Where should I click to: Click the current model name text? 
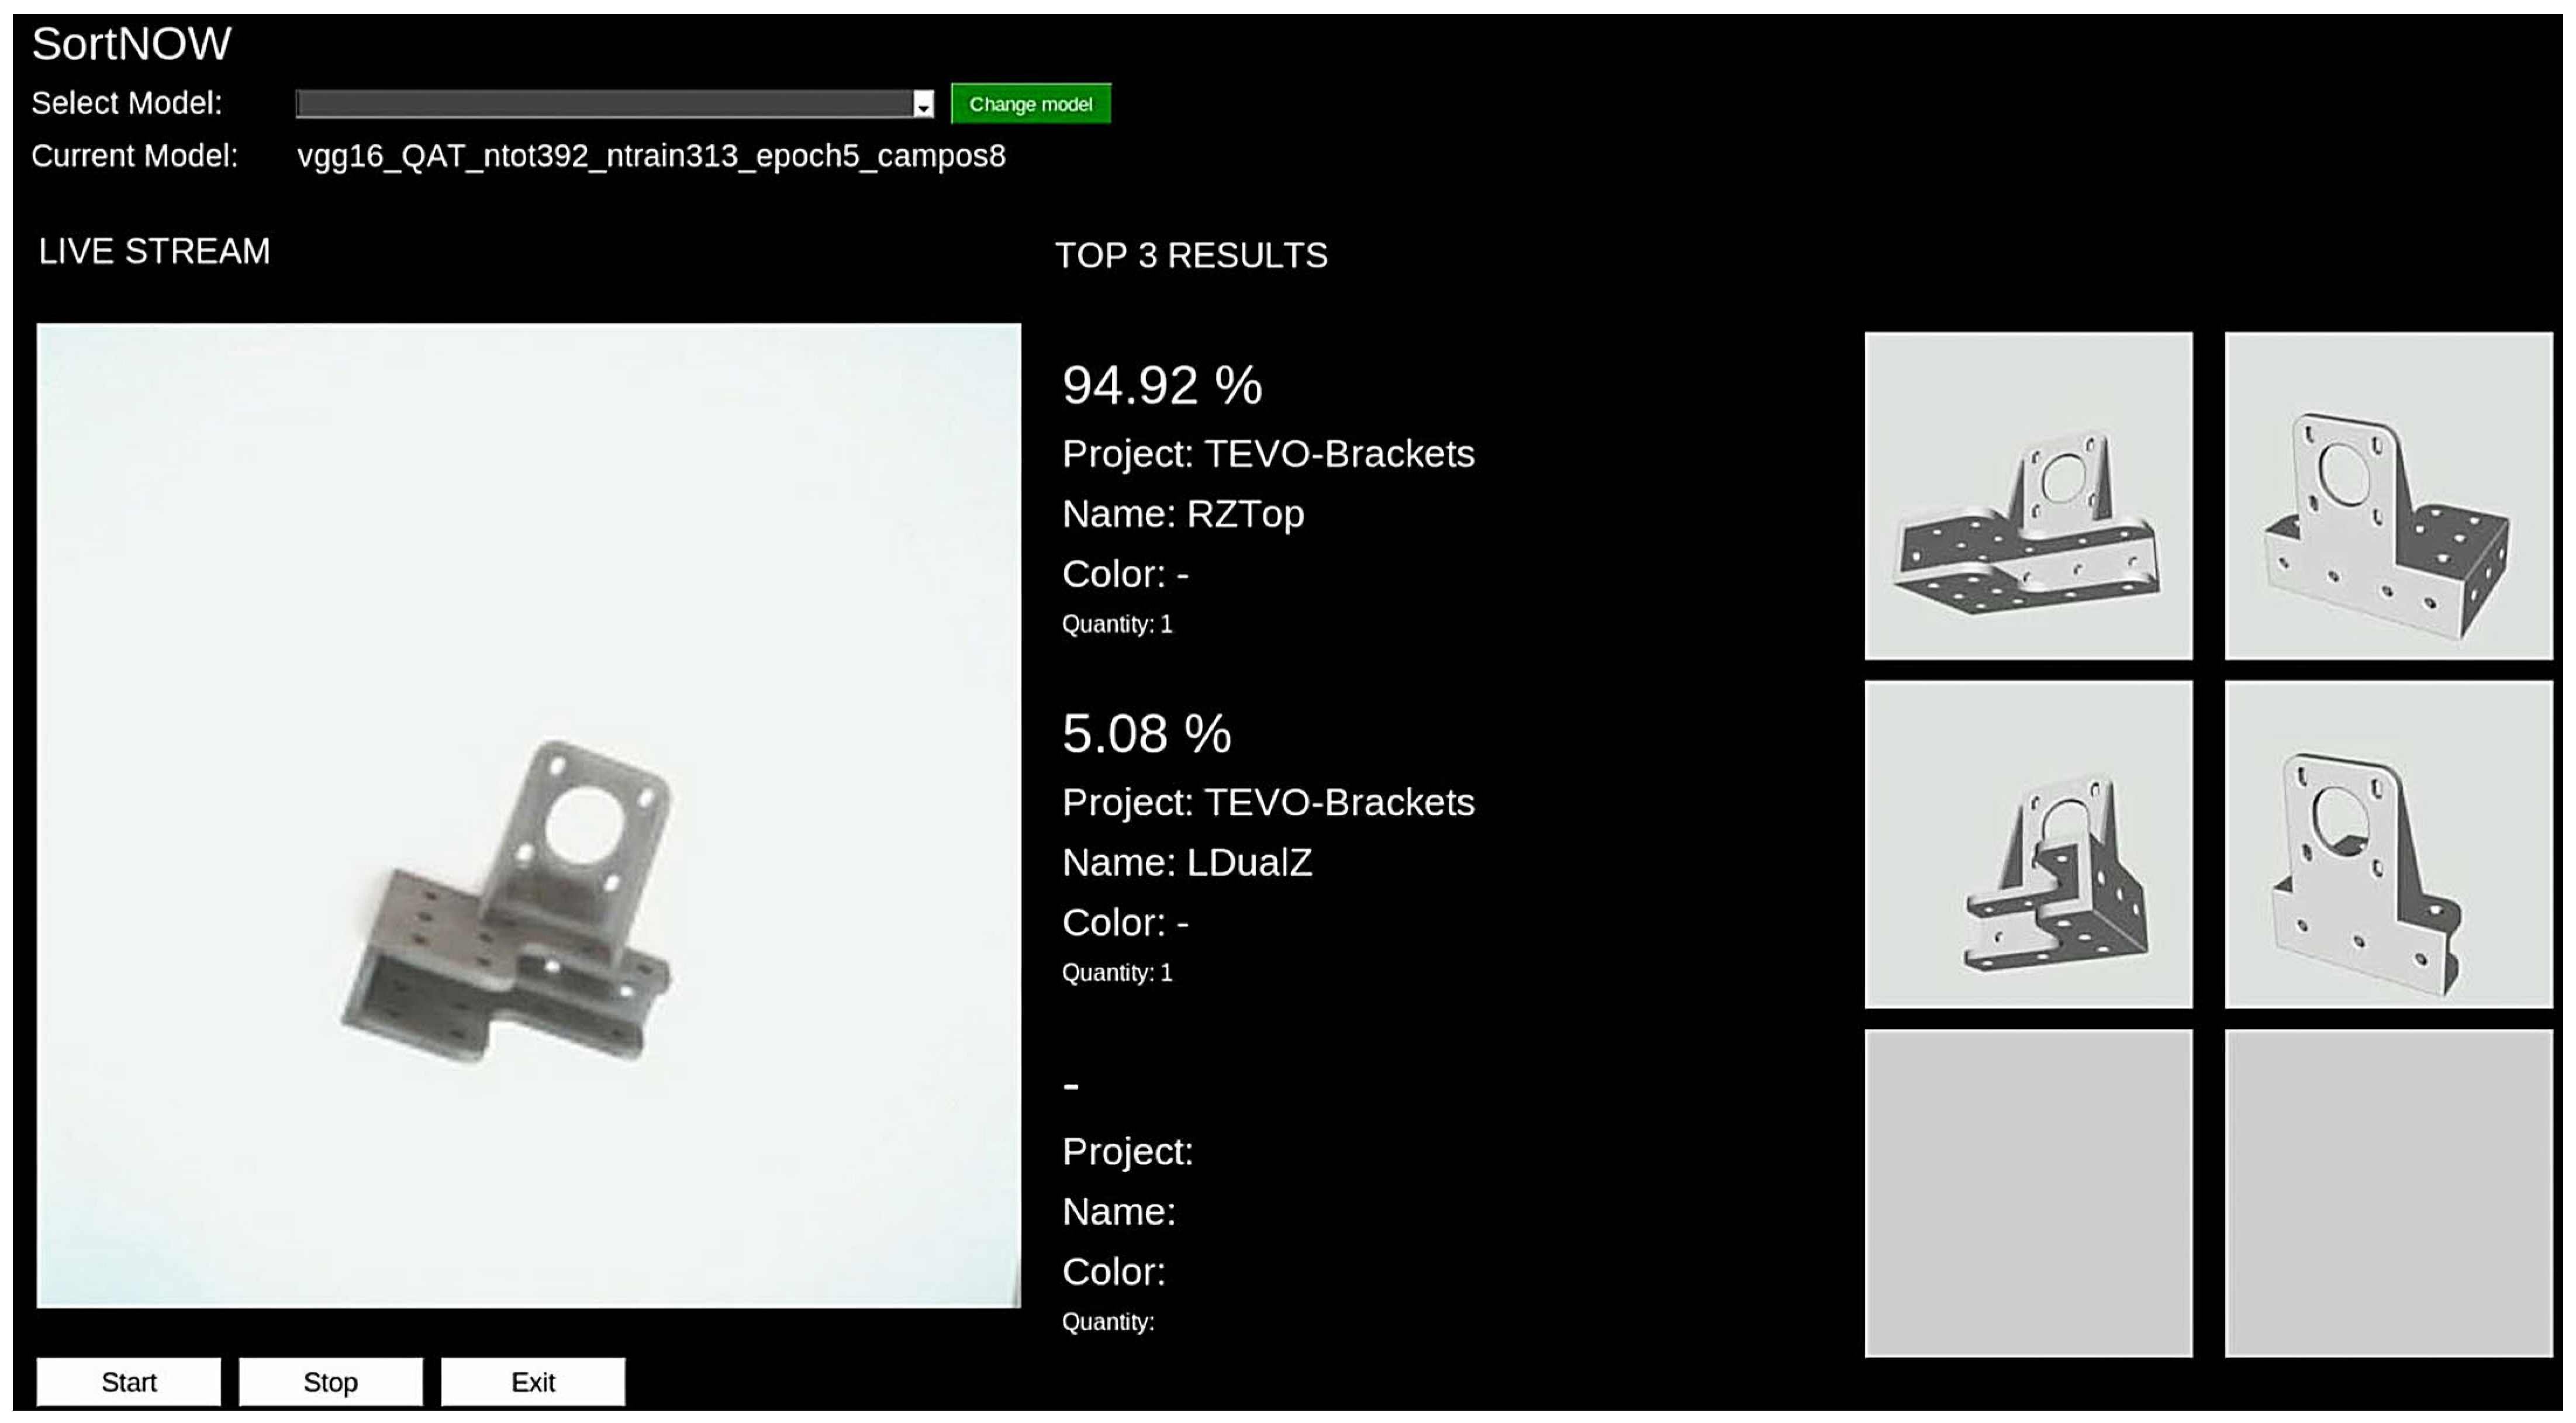651,156
